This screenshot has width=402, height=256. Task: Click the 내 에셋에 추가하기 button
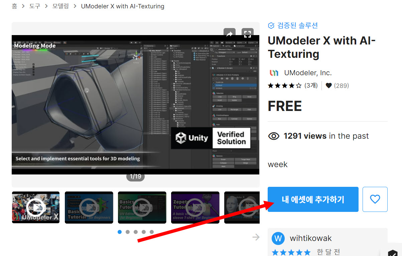[313, 199]
